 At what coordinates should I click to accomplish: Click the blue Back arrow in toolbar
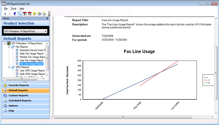click(x=5, y=14)
